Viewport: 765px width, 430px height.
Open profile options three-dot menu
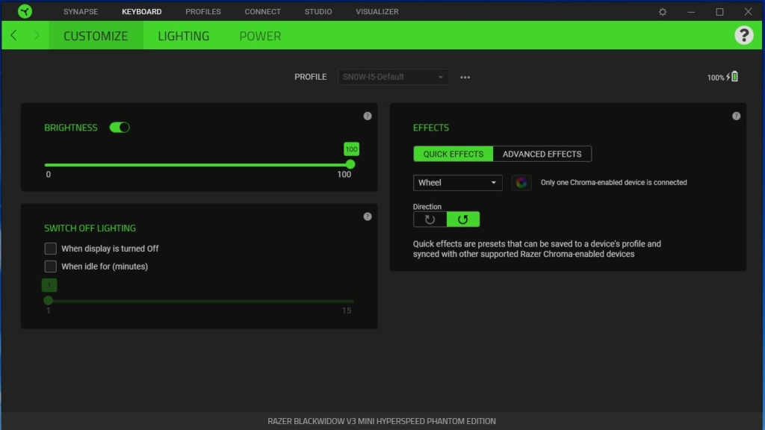465,77
